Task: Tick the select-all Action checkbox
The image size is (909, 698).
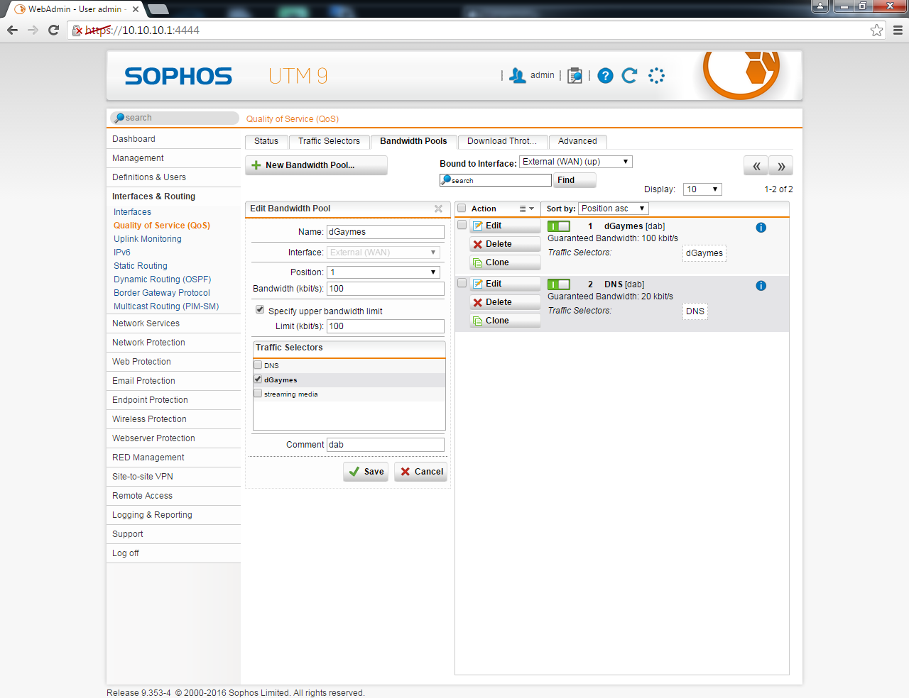Action: pyautogui.click(x=462, y=208)
